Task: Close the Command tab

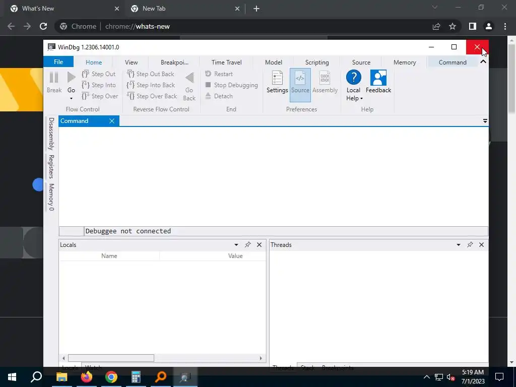Action: click(x=112, y=121)
